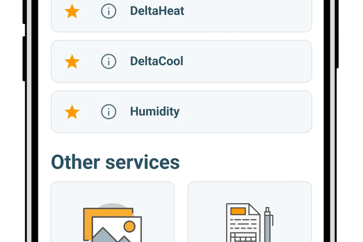Open info for the Humidity service
363x242 pixels.
pos(108,112)
